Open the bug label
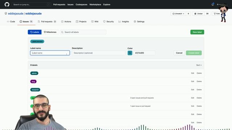 [x=33, y=82]
